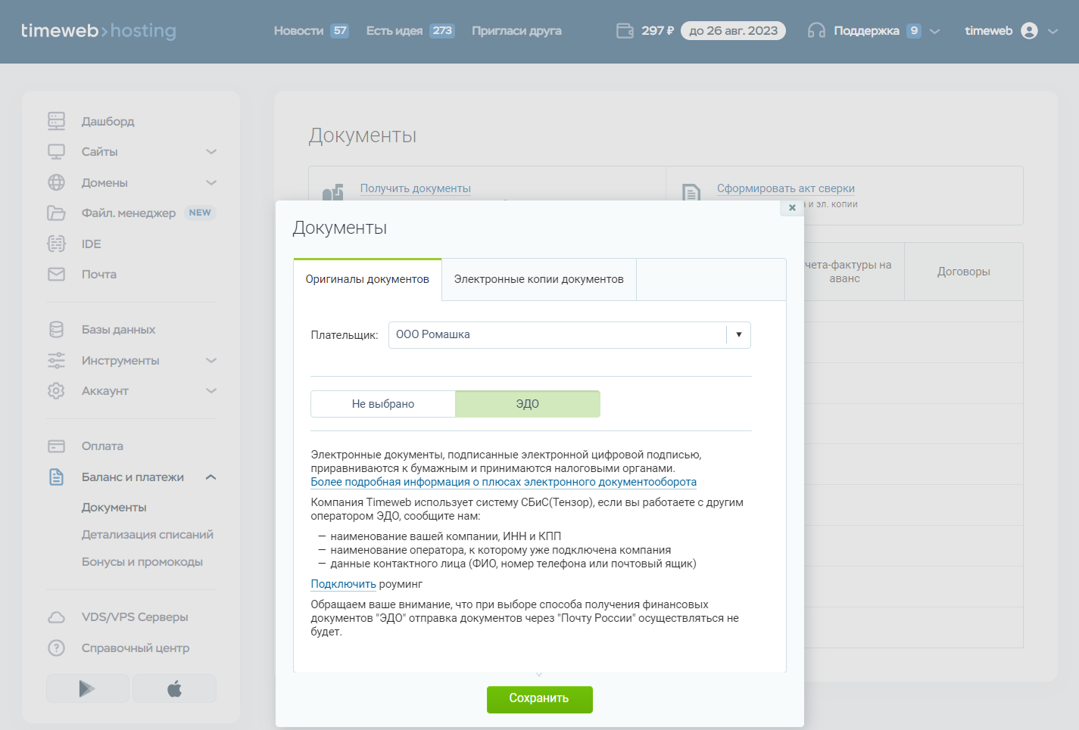The width and height of the screenshot is (1079, 730).
Task: Open Mail via the envelope icon
Action: (x=57, y=275)
